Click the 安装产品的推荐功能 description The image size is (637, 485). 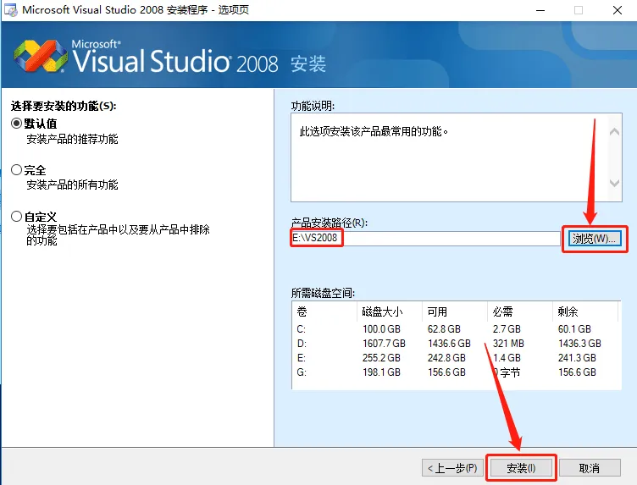(72, 139)
